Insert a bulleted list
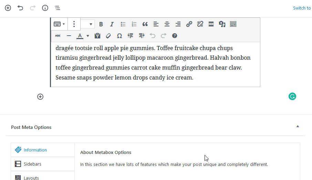312x180 pixels. point(123,24)
